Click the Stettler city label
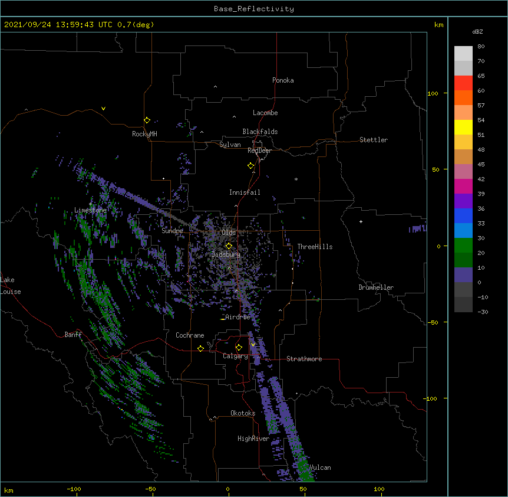The height and width of the screenshot is (497, 508). [x=374, y=140]
